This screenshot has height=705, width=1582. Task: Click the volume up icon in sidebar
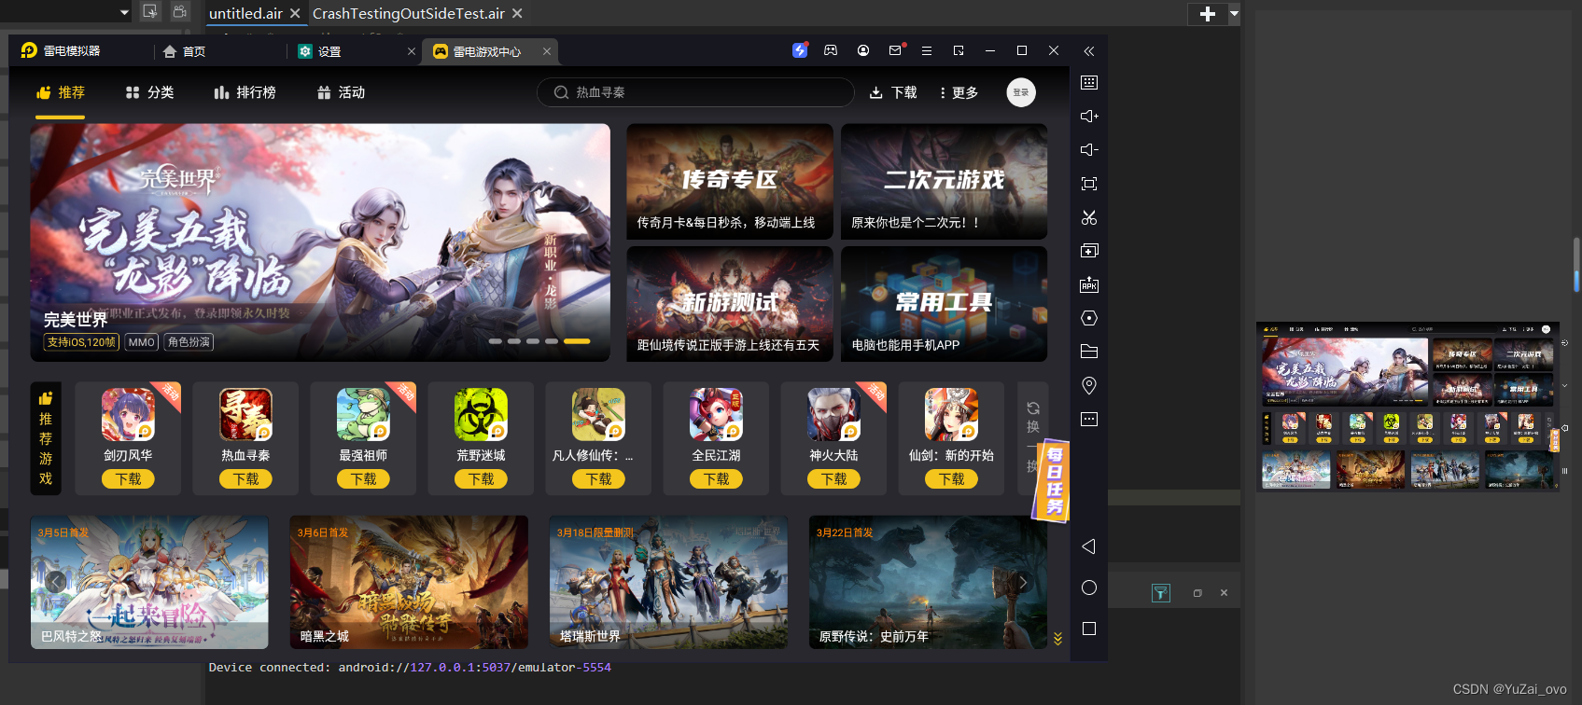click(1088, 116)
